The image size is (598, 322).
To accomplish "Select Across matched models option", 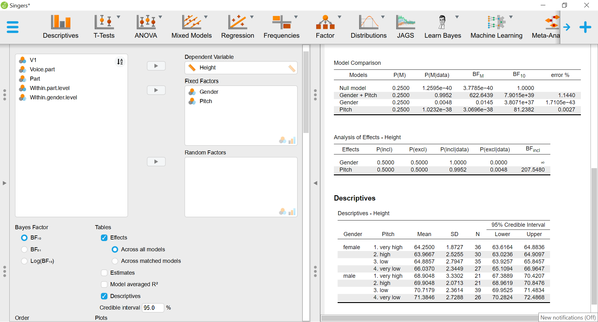I will (x=115, y=261).
